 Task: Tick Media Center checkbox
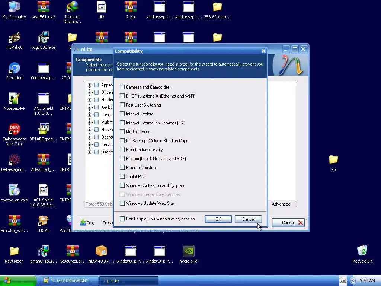pos(122,132)
